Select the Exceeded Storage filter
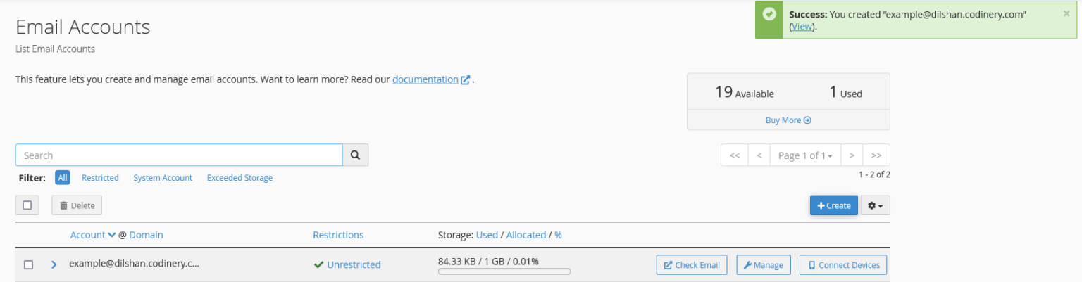 point(240,178)
